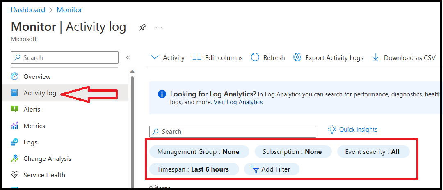Open the Management Group filter
443x190 pixels.
tap(199, 152)
